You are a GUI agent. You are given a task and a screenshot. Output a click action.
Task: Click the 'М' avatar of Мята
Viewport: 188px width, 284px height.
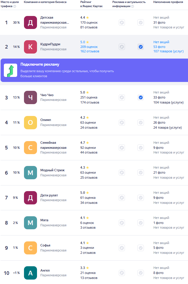coord(30,223)
